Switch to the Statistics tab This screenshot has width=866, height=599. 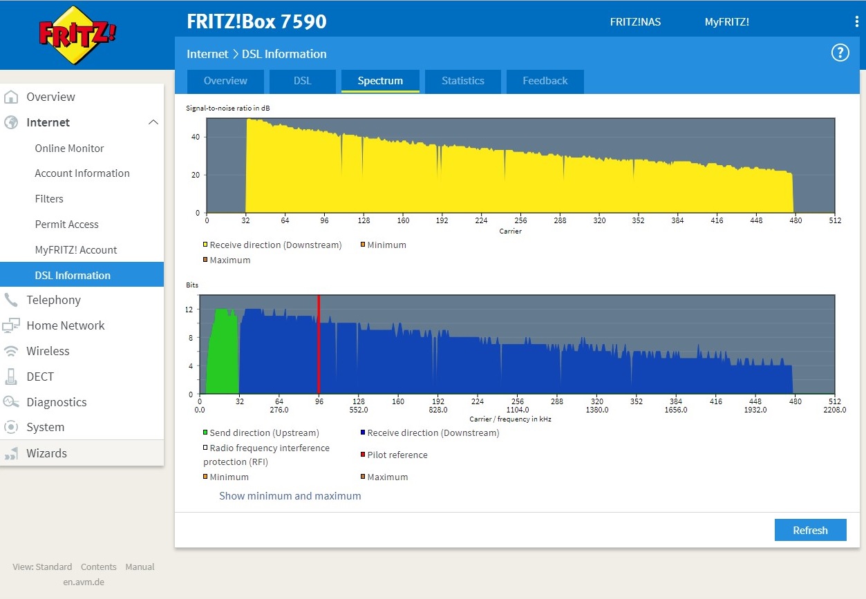463,81
